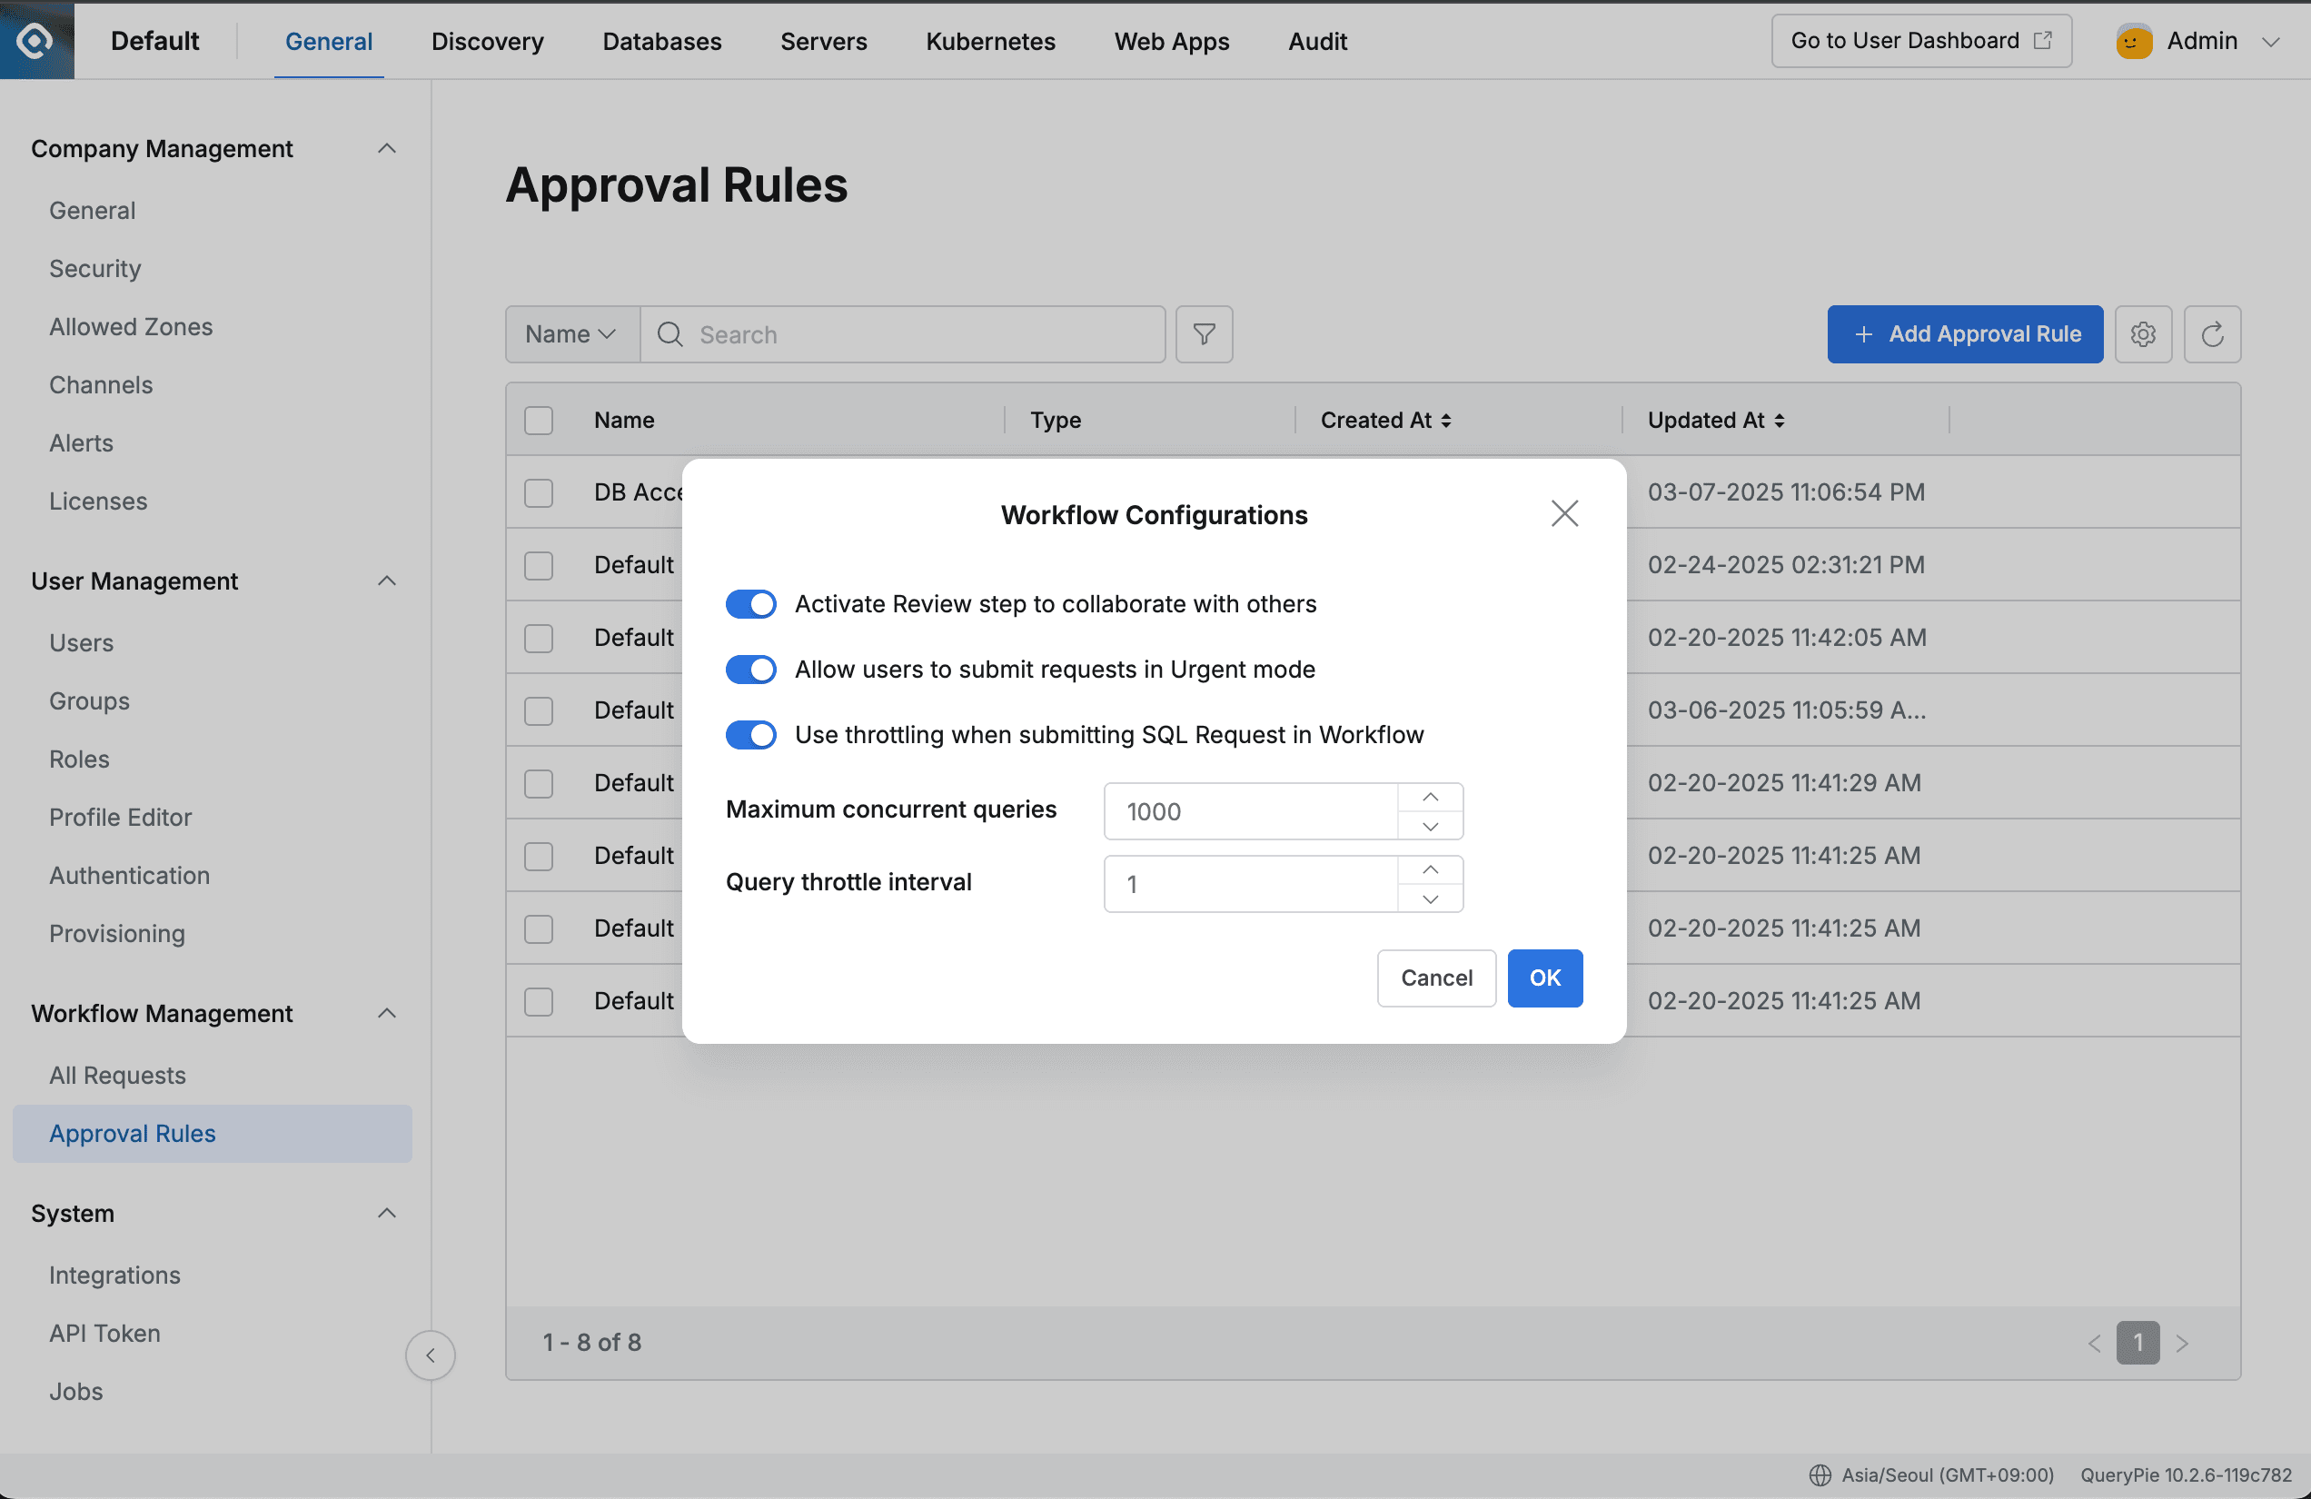The height and width of the screenshot is (1499, 2311).
Task: Open the approval rules settings gear
Action: click(x=2143, y=334)
